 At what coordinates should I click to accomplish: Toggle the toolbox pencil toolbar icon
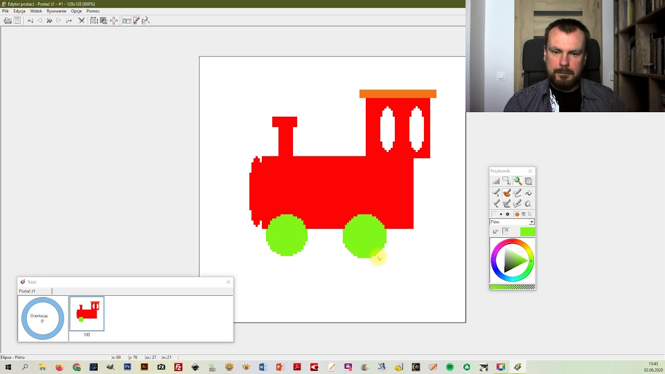point(136,21)
